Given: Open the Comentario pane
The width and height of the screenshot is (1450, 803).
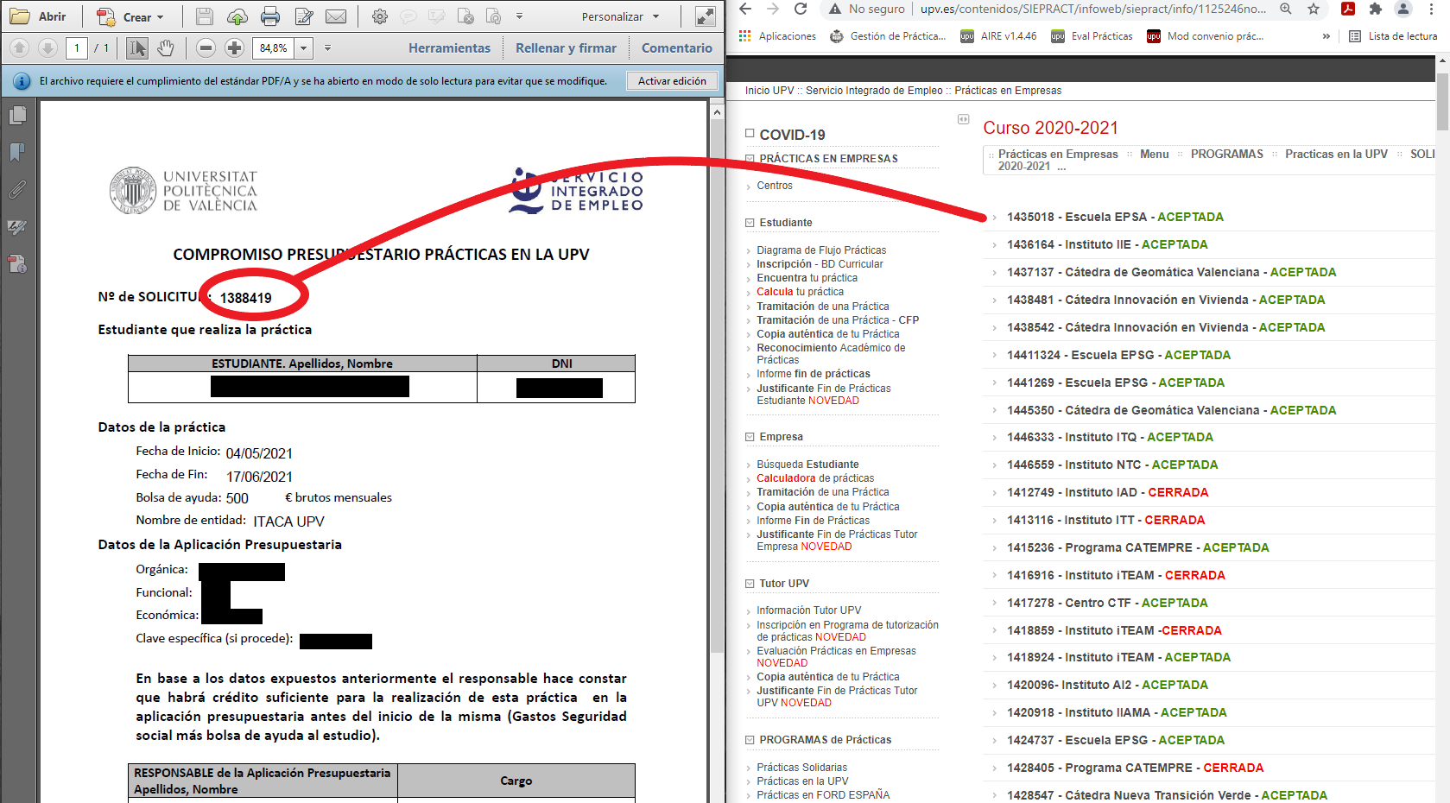Looking at the screenshot, I should pyautogui.click(x=676, y=48).
